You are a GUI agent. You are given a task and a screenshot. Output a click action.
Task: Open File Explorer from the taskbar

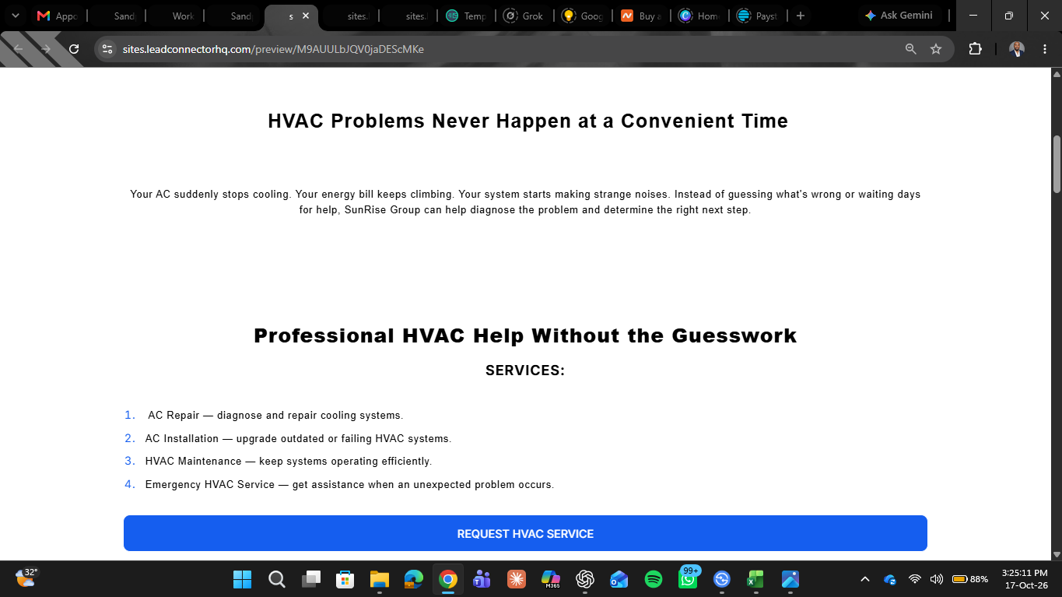point(379,579)
